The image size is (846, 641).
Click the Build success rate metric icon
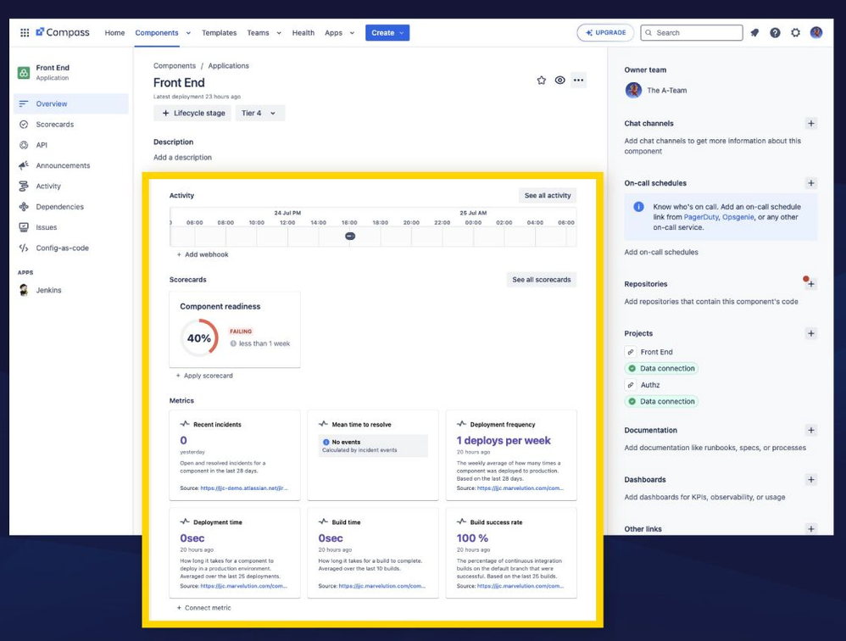pos(461,521)
